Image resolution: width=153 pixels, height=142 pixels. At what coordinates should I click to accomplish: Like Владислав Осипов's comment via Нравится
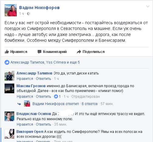pos(25,124)
